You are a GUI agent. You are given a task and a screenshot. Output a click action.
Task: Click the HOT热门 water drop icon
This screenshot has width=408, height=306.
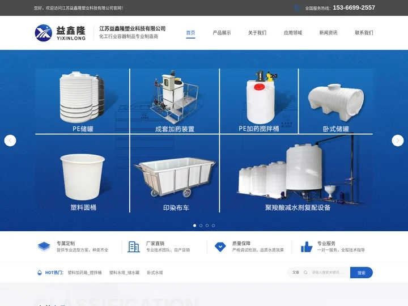tap(40, 273)
